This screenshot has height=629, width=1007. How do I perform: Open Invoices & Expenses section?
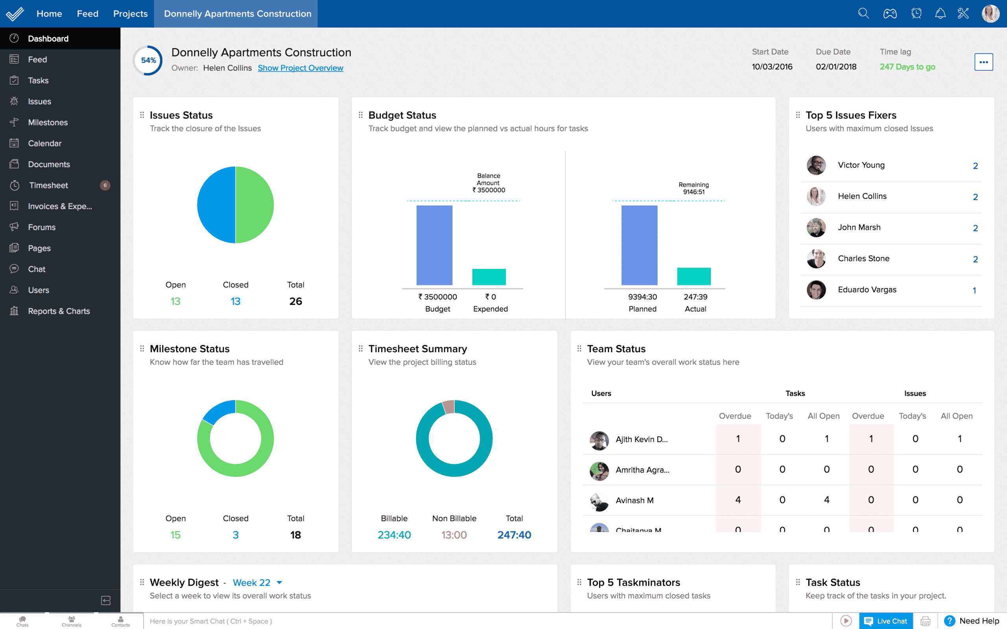60,206
